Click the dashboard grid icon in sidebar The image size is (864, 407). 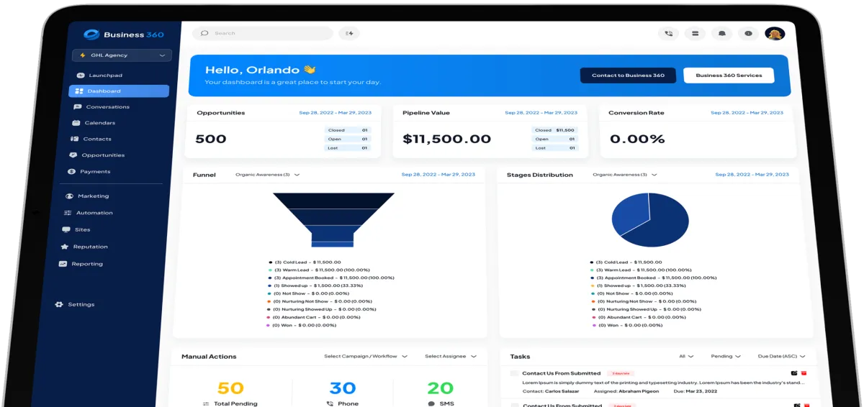click(78, 91)
